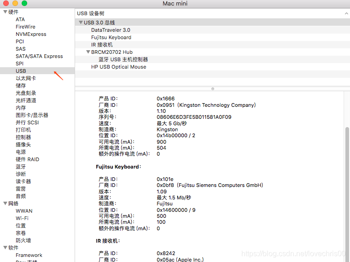This screenshot has width=350, height=262.
Task: Open 宗卷 under 网络
Action: tap(21, 233)
